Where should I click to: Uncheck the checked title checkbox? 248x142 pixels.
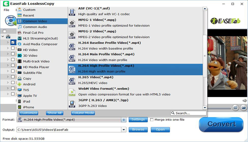(13, 42)
